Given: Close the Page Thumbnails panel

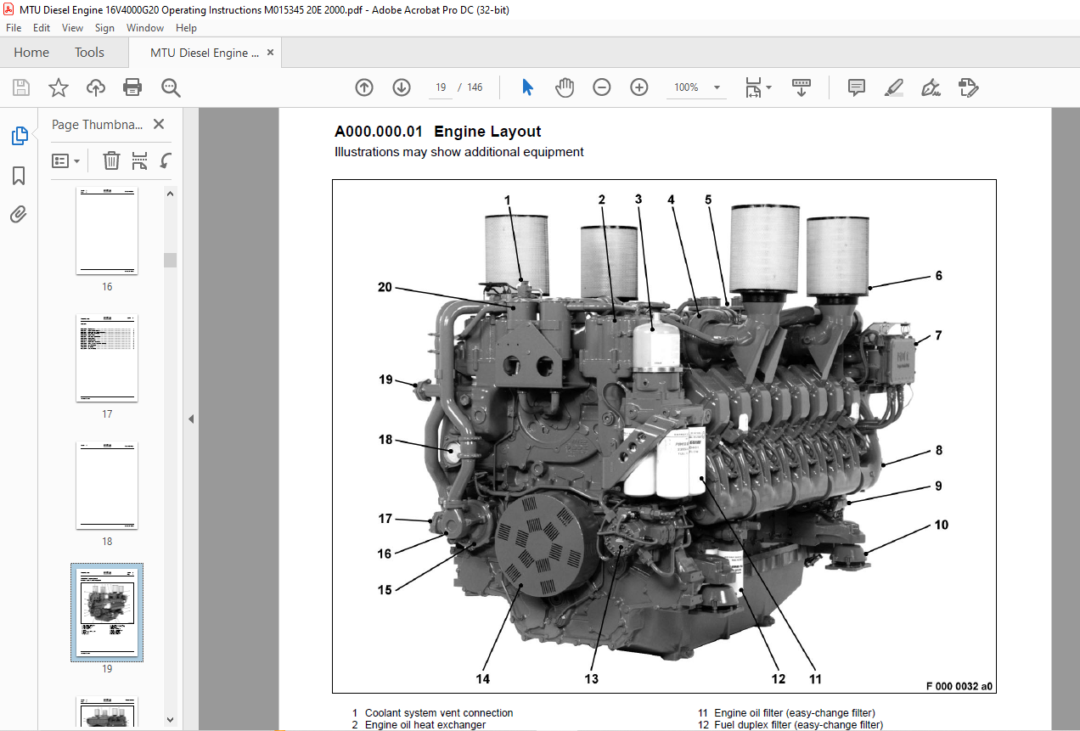Looking at the screenshot, I should 158,124.
